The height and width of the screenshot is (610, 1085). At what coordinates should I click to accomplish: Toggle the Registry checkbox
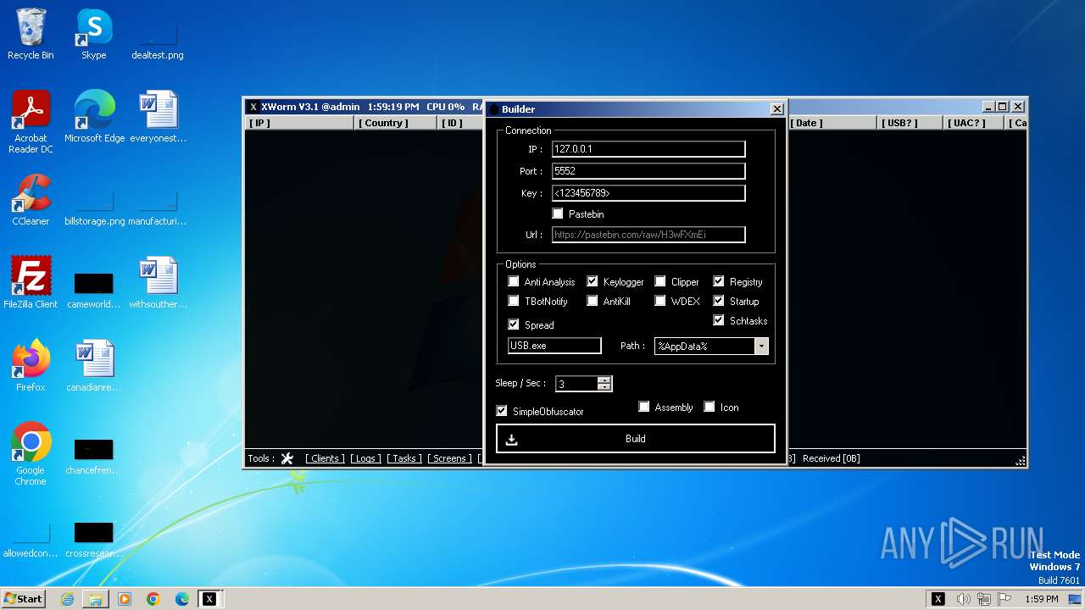719,281
